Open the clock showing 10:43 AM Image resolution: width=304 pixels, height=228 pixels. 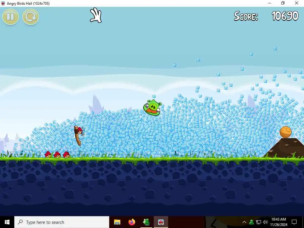coord(278,222)
